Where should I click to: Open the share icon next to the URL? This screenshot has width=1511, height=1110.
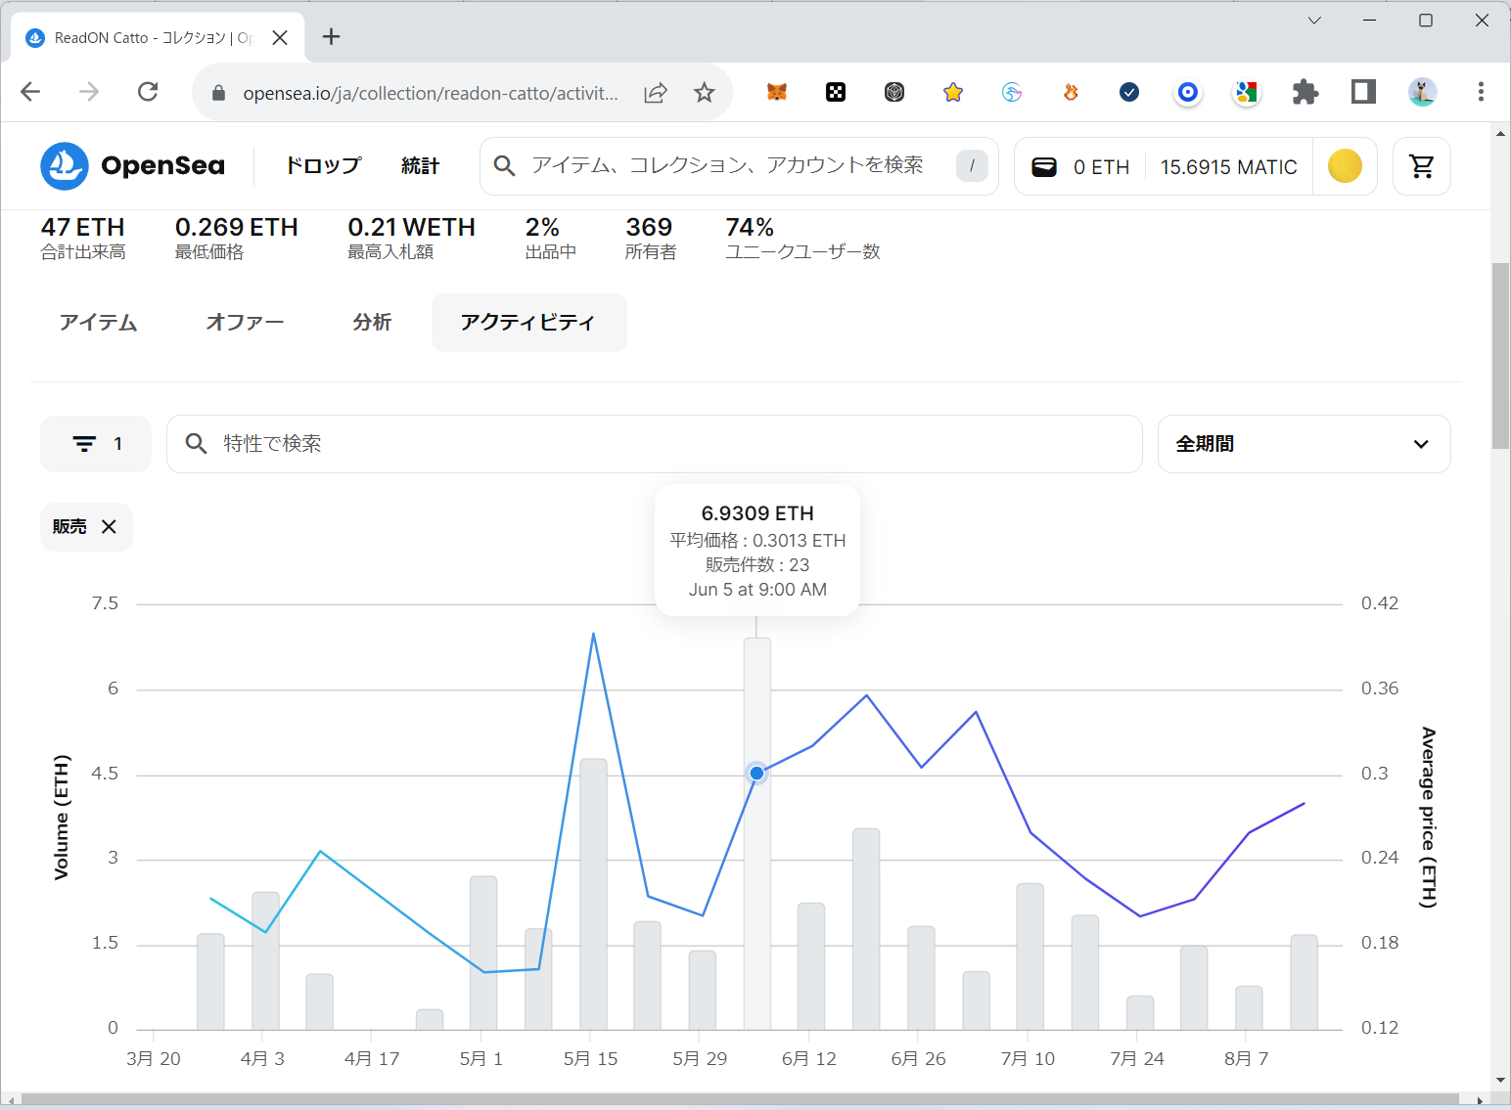655,92
